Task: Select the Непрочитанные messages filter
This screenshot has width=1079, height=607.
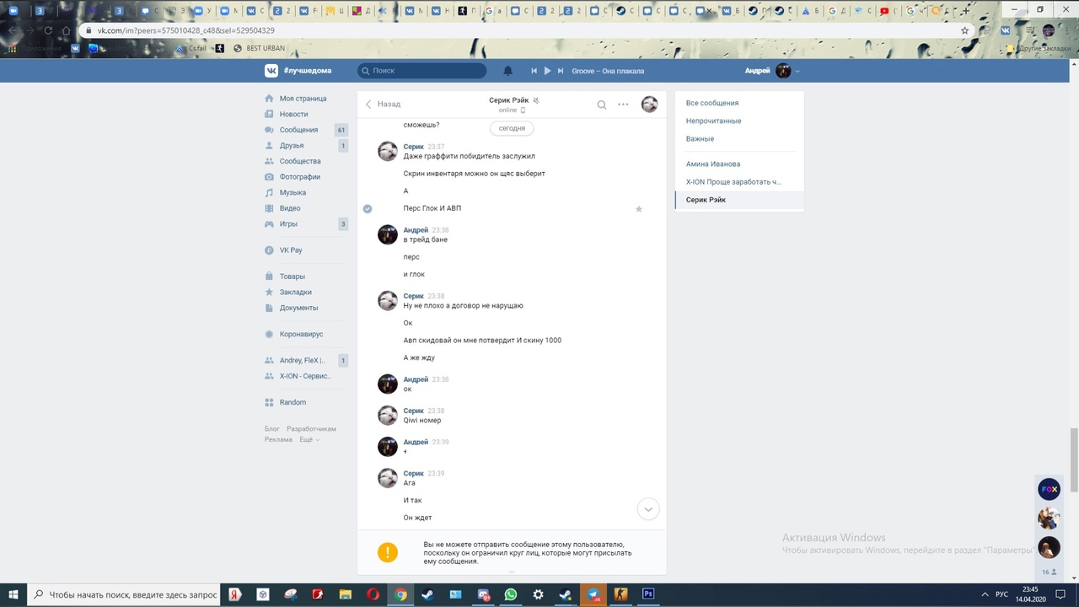Action: 713,121
